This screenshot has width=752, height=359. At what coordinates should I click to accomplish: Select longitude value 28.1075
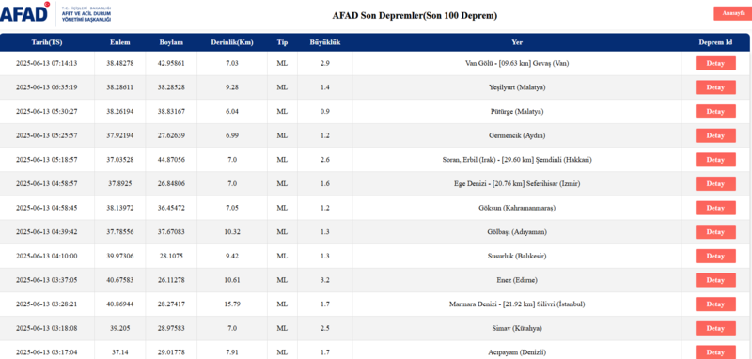171,256
